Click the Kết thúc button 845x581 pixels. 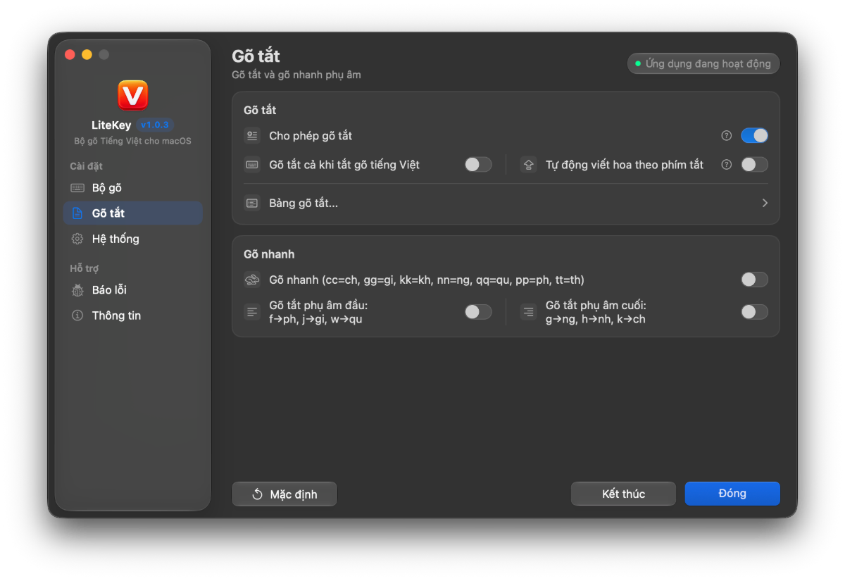[x=623, y=494]
